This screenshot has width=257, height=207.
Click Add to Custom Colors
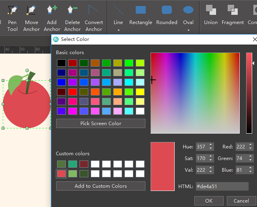100,186
